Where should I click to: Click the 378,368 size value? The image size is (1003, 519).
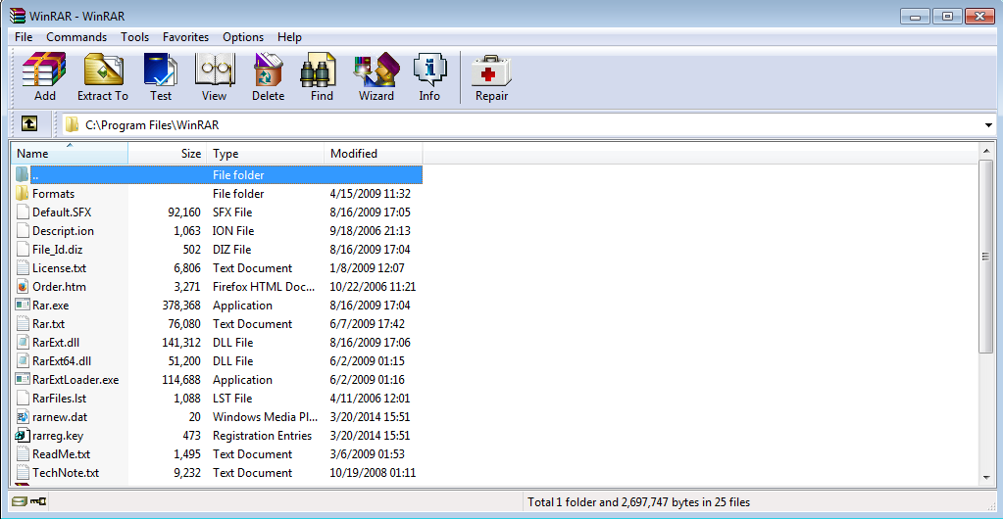click(x=181, y=305)
